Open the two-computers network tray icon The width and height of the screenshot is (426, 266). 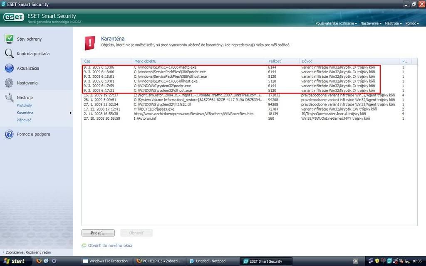(x=371, y=261)
